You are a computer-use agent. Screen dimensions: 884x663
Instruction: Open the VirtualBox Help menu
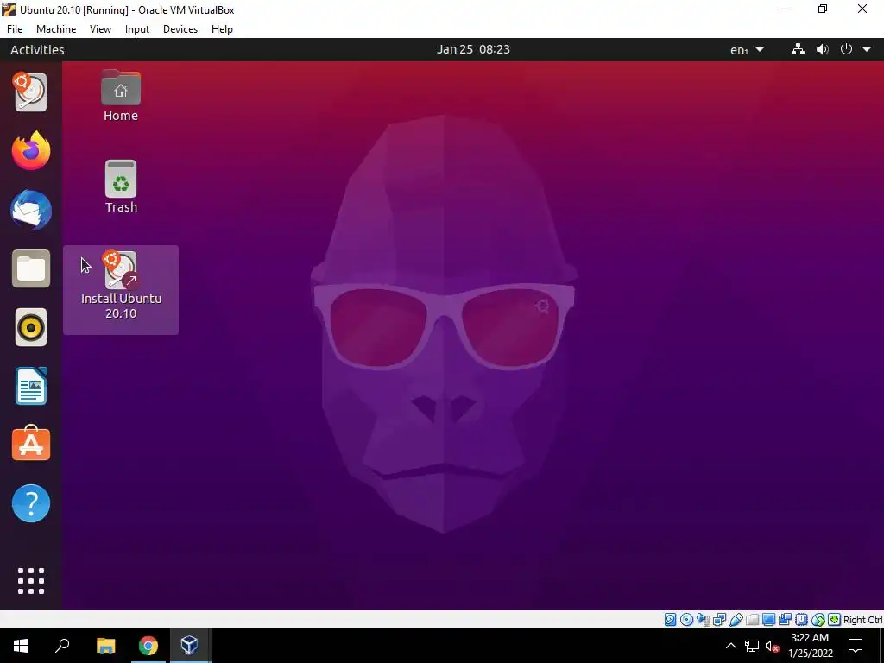pyautogui.click(x=222, y=29)
